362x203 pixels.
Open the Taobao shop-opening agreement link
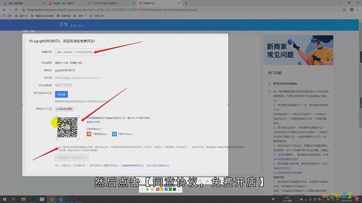click(110, 166)
